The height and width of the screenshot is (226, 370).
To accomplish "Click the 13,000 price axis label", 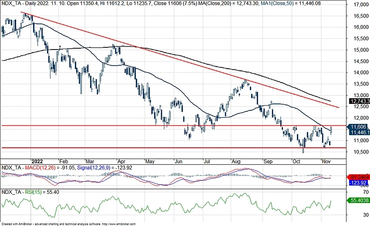I will pyautogui.click(x=361, y=95).
